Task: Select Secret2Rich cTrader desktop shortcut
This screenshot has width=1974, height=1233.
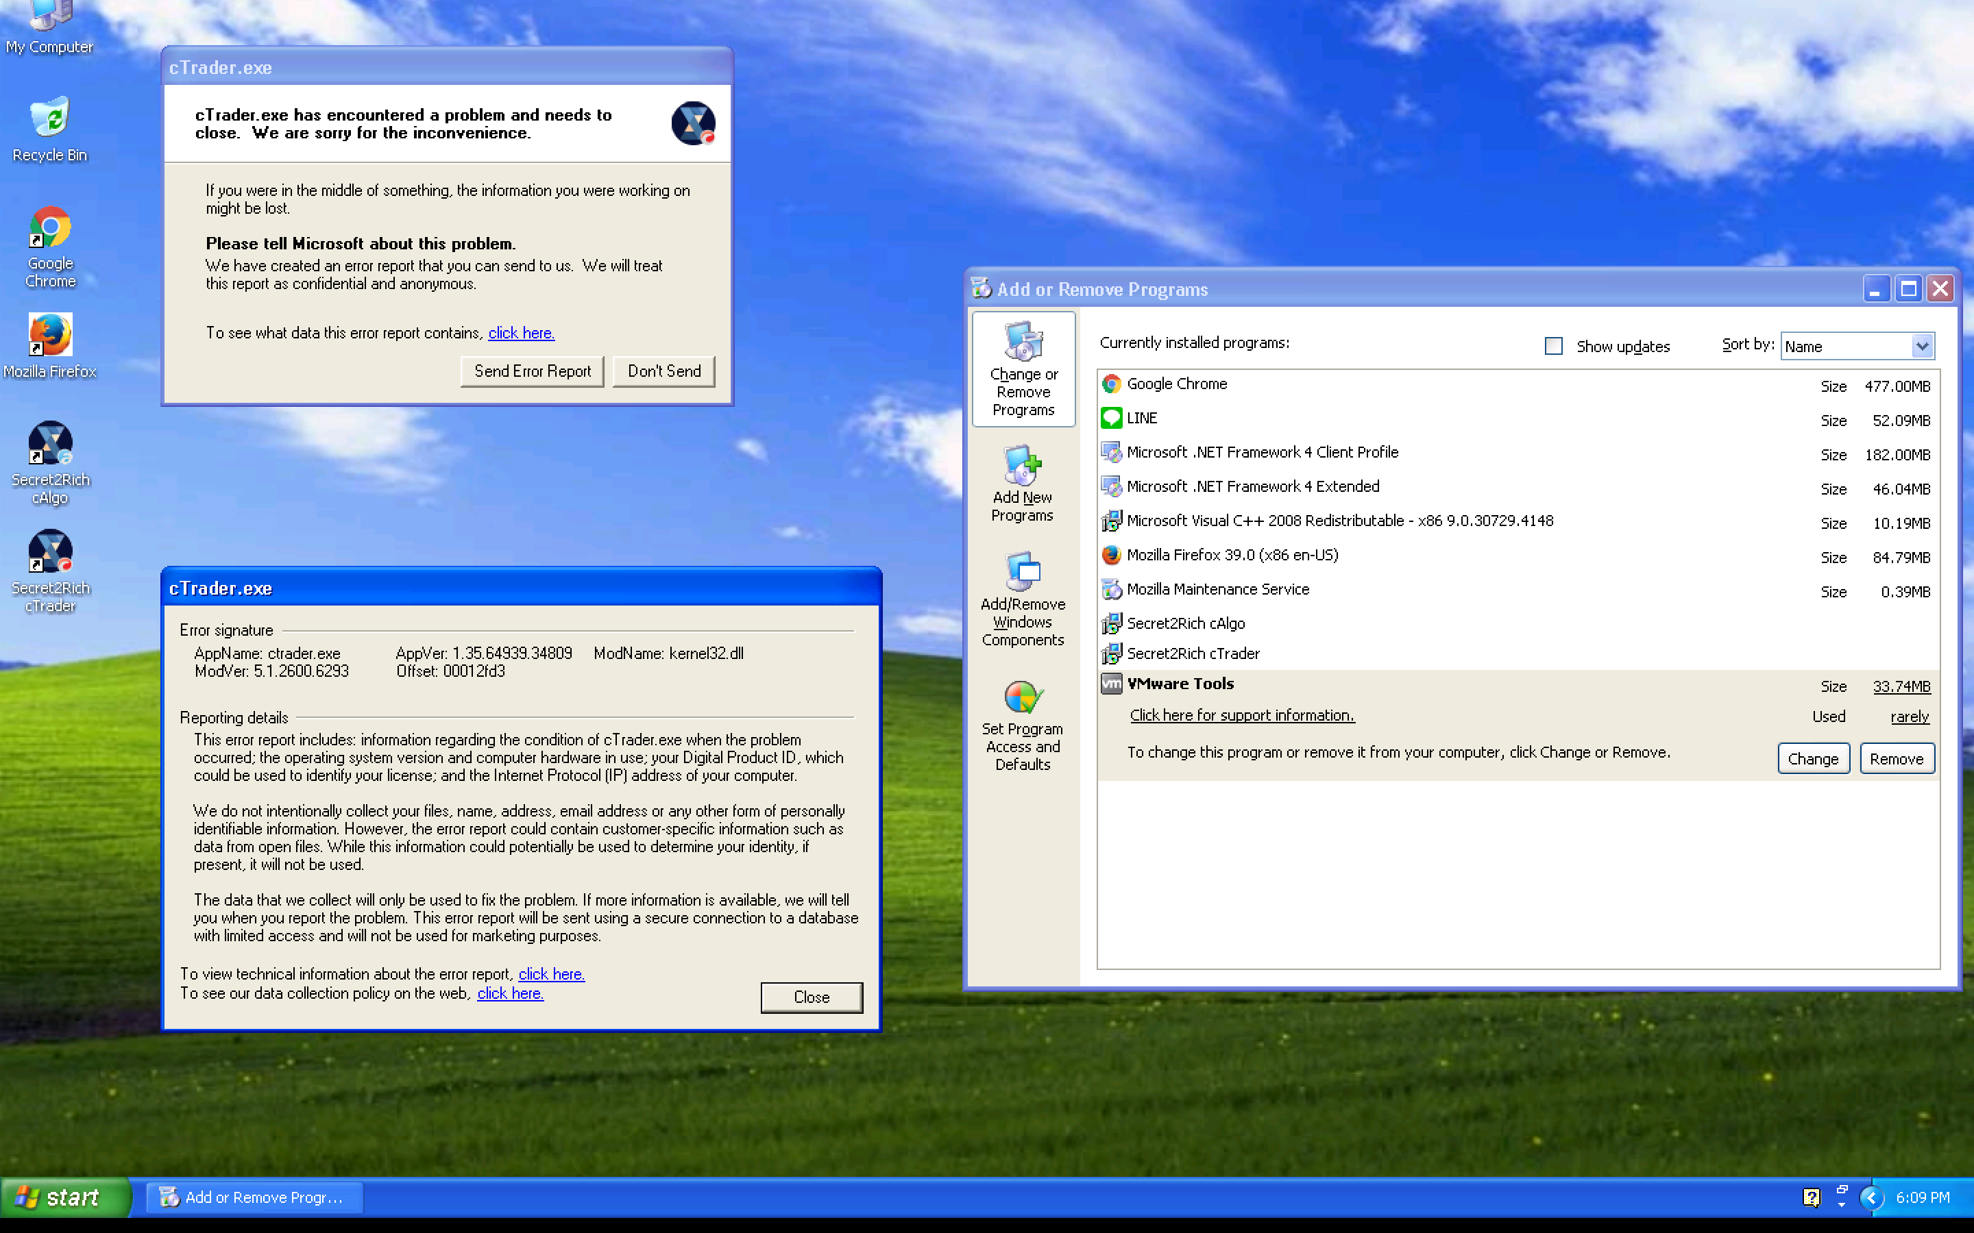Action: click(x=50, y=572)
